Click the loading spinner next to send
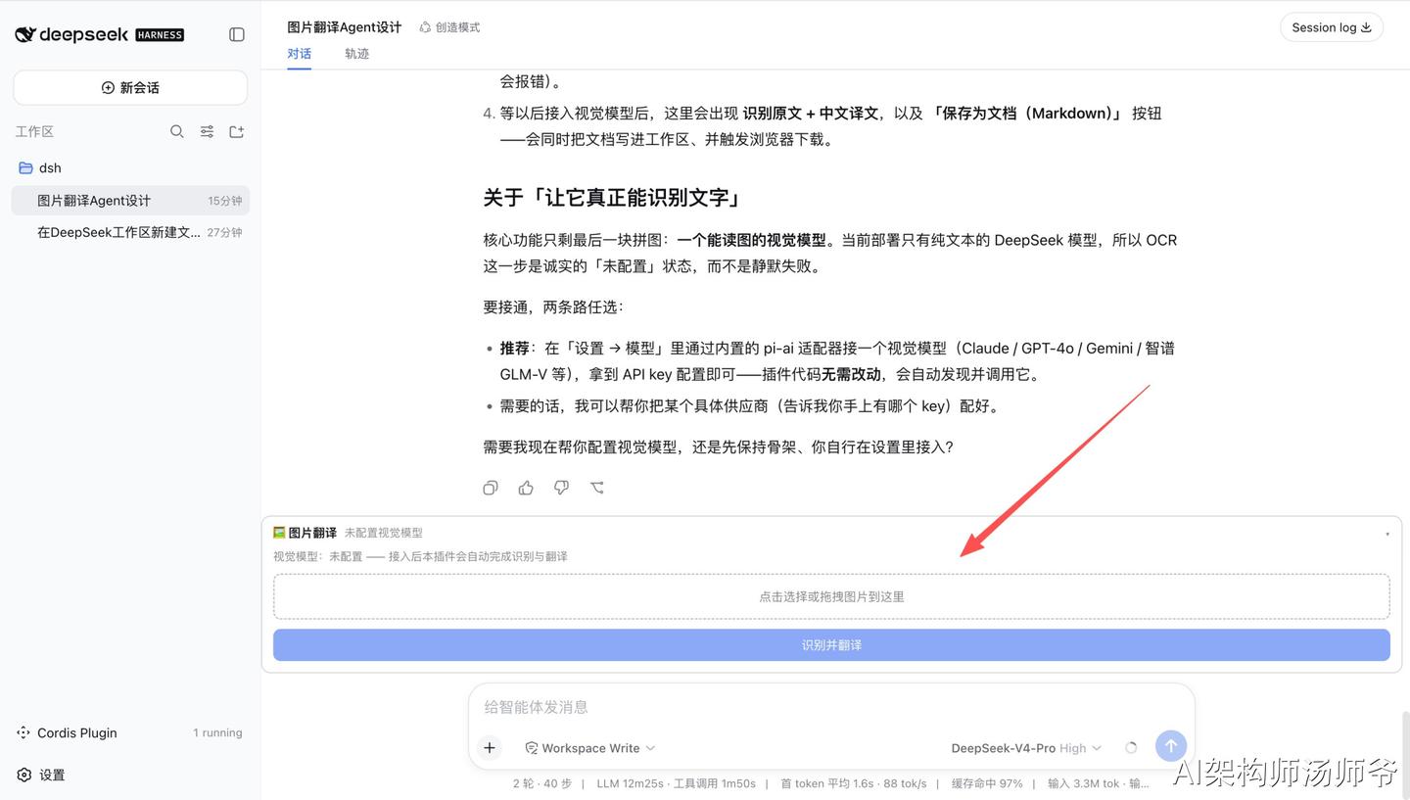The height and width of the screenshot is (800, 1410). pos(1131,748)
